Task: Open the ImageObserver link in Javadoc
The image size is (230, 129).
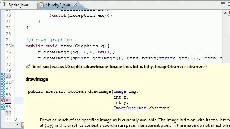Action: (130, 108)
